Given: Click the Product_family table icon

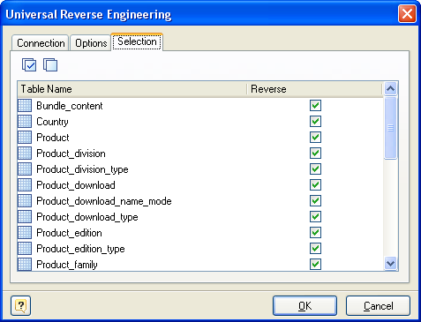Looking at the screenshot, I should tap(25, 264).
